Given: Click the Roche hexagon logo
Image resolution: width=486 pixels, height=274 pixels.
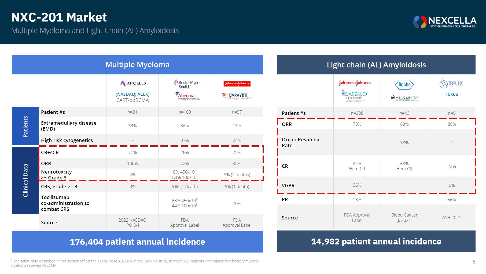Looking at the screenshot, I should point(404,85).
